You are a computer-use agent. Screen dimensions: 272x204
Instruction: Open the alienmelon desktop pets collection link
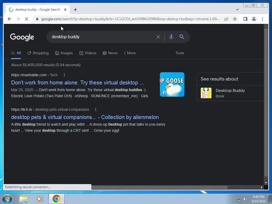[x=85, y=117]
